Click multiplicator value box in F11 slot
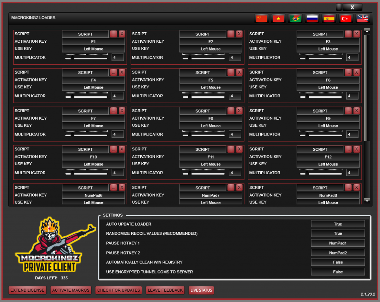The image size is (380, 302). (x=235, y=173)
